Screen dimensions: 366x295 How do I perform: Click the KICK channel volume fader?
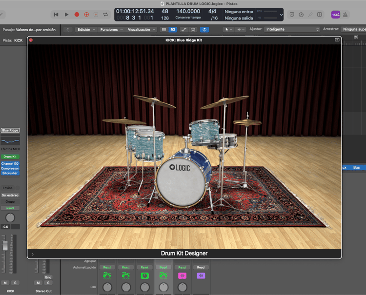[5, 246]
